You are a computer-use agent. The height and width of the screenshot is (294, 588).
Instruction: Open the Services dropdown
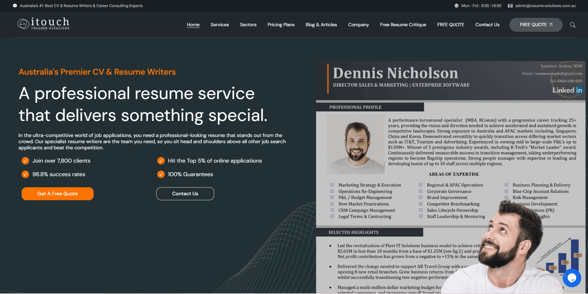pyautogui.click(x=220, y=25)
